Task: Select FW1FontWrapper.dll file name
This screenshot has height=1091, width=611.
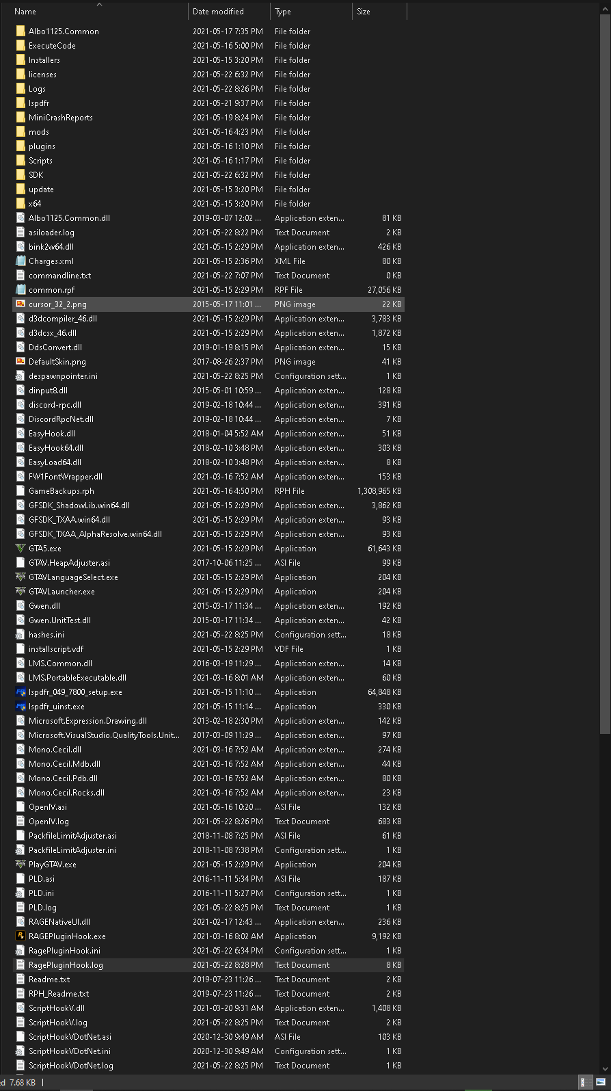Action: (66, 477)
